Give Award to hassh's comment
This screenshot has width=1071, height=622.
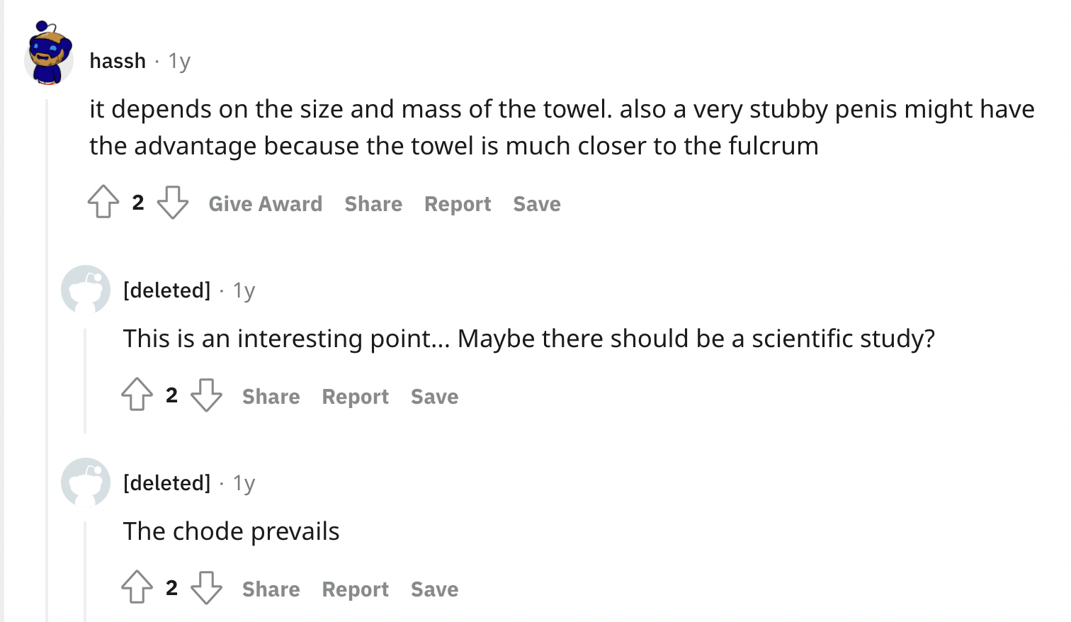point(265,204)
